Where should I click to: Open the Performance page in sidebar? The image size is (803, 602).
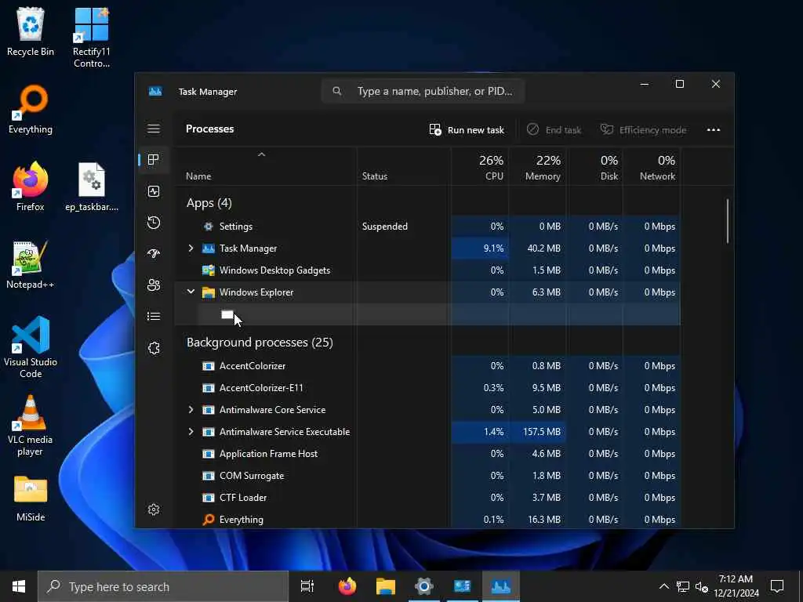pos(154,191)
